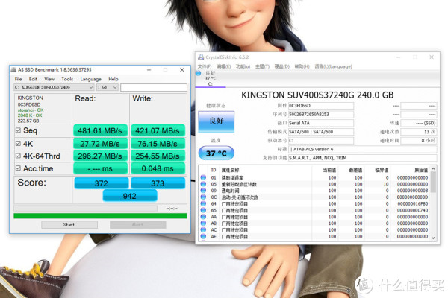Click the green benchmark progress bar
The height and width of the screenshot is (298, 448).
pos(100,216)
